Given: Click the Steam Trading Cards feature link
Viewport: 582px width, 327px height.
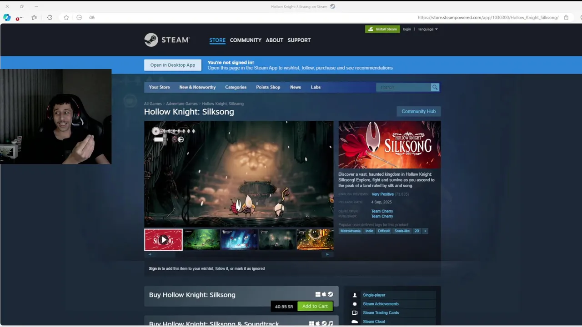Looking at the screenshot, I should pyautogui.click(x=381, y=312).
